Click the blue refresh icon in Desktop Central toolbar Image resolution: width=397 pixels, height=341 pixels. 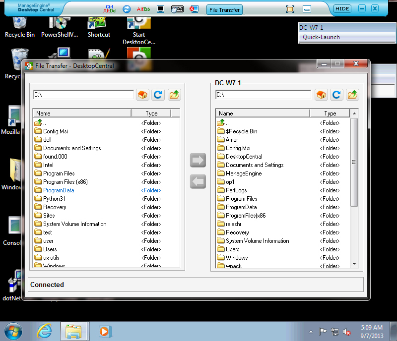[x=127, y=9]
